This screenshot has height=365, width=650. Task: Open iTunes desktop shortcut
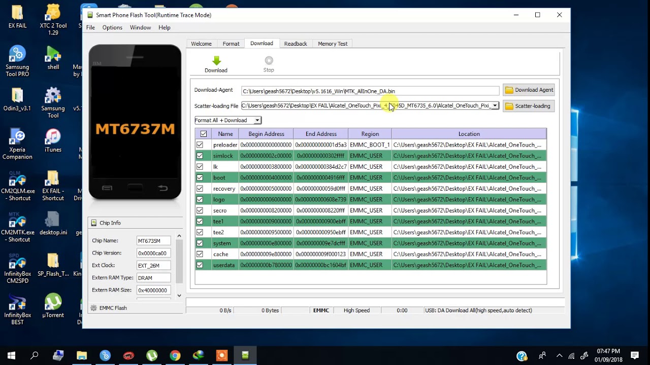click(53, 141)
